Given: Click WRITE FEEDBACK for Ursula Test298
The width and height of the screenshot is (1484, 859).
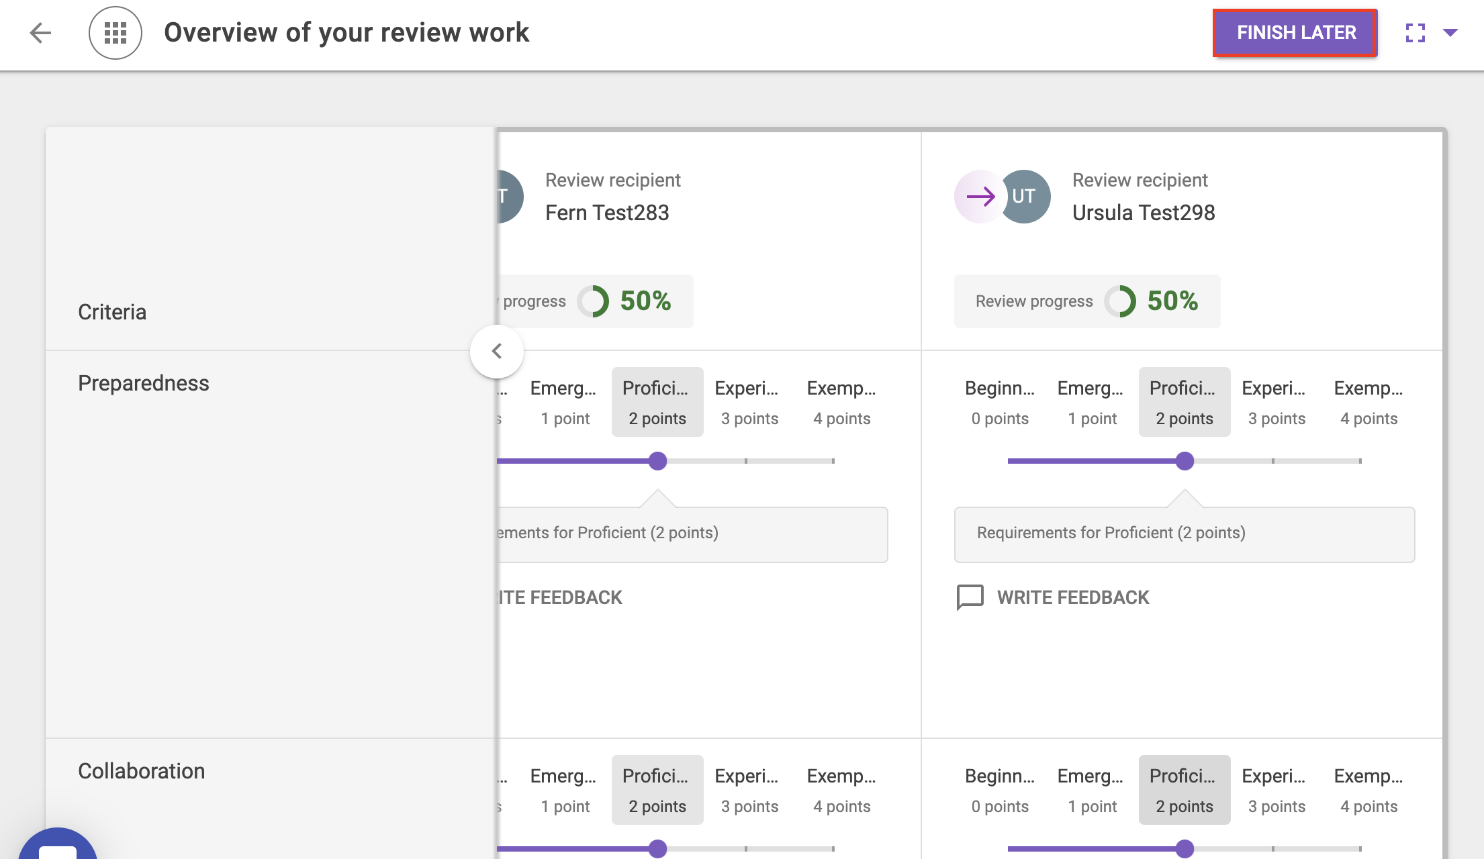Looking at the screenshot, I should tap(1072, 597).
